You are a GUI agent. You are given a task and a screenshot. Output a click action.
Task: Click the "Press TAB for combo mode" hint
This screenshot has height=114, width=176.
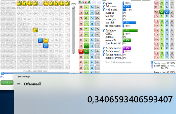[x=118, y=62]
